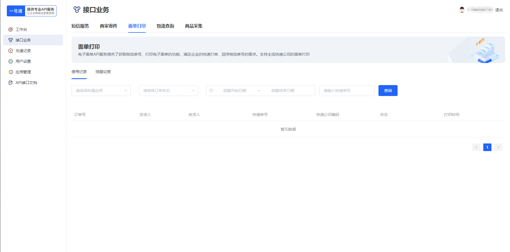510x252 pixels.
Task: Select the 使用记录 sub-tab
Action: (79, 72)
